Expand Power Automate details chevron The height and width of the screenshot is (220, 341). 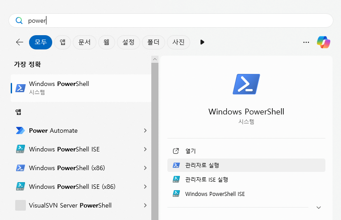click(x=145, y=130)
